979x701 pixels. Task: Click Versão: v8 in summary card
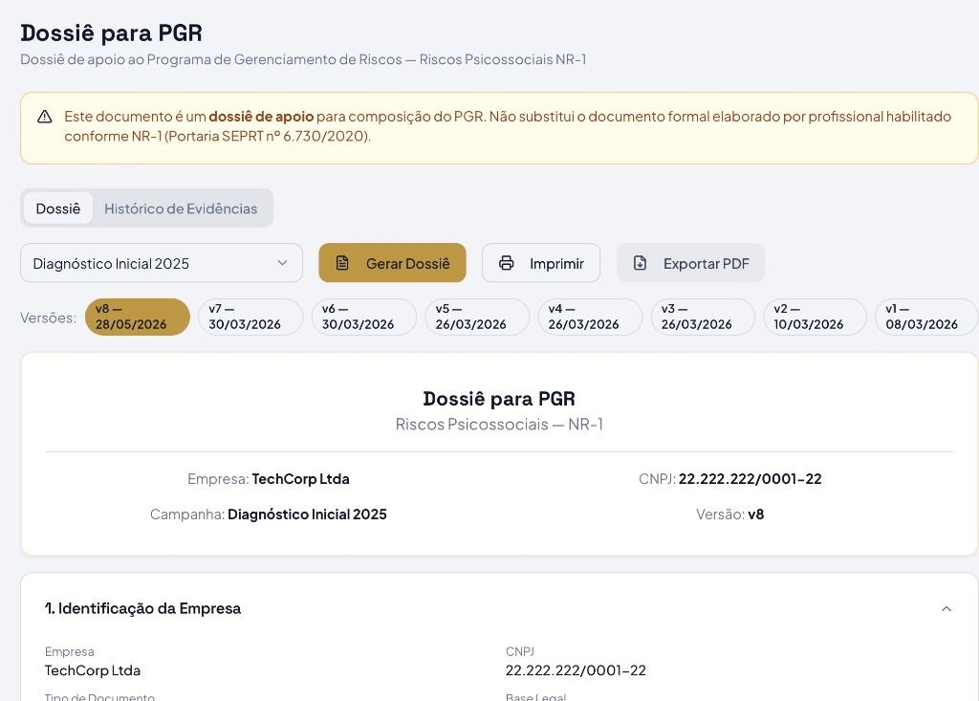point(729,515)
